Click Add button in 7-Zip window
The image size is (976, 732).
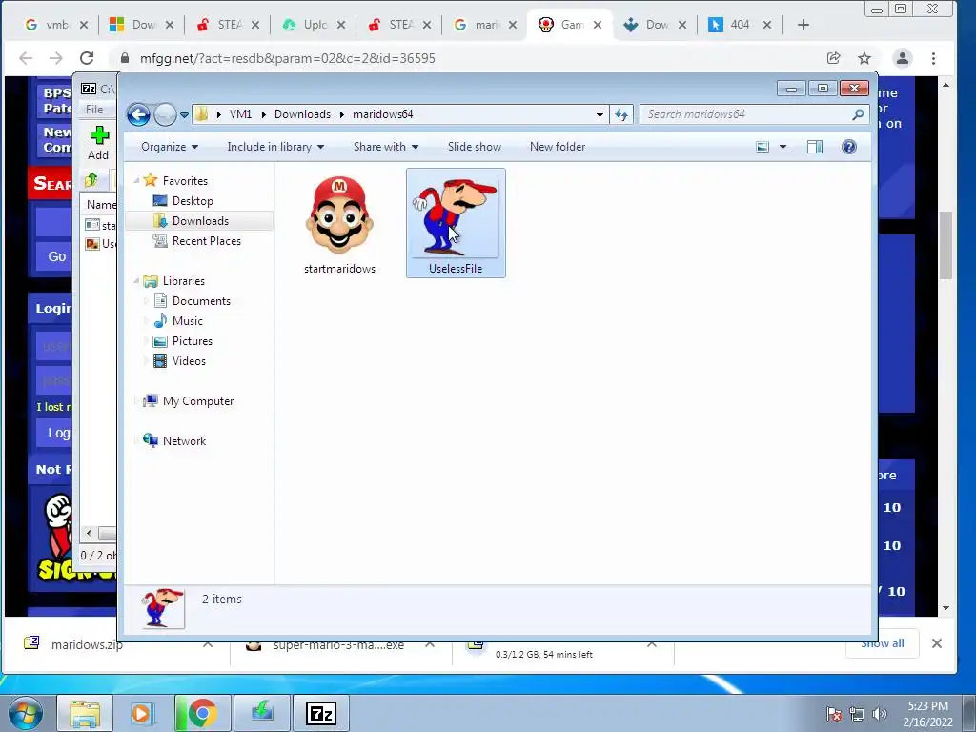point(98,143)
